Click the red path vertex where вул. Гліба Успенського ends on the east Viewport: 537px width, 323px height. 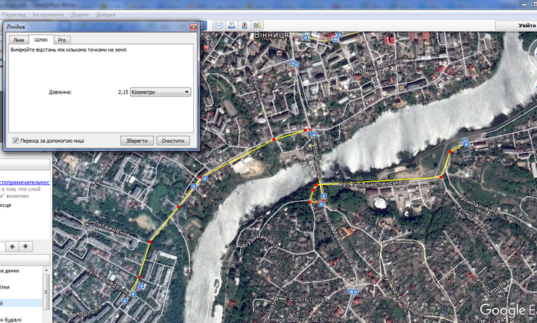point(441,177)
